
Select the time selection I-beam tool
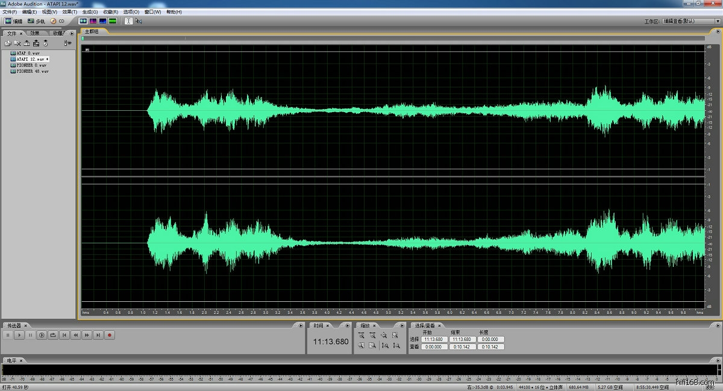(128, 21)
